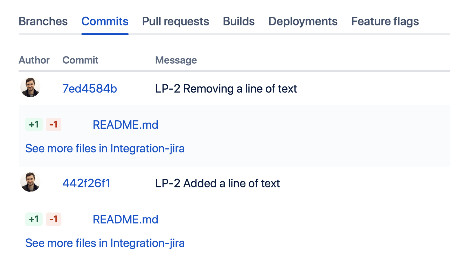Click green +1 badge under first commit

pos(34,125)
